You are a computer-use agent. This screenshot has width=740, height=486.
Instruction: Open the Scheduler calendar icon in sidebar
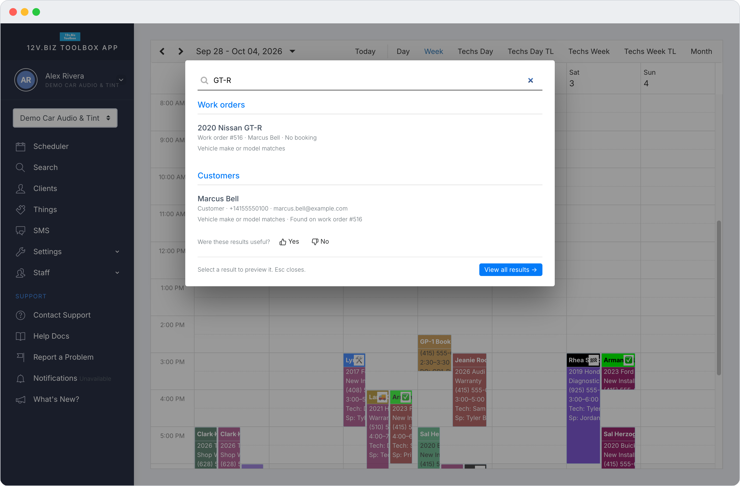pyautogui.click(x=21, y=147)
